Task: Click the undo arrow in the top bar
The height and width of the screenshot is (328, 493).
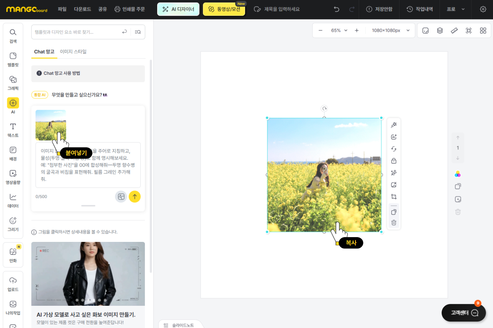Action: [x=337, y=9]
